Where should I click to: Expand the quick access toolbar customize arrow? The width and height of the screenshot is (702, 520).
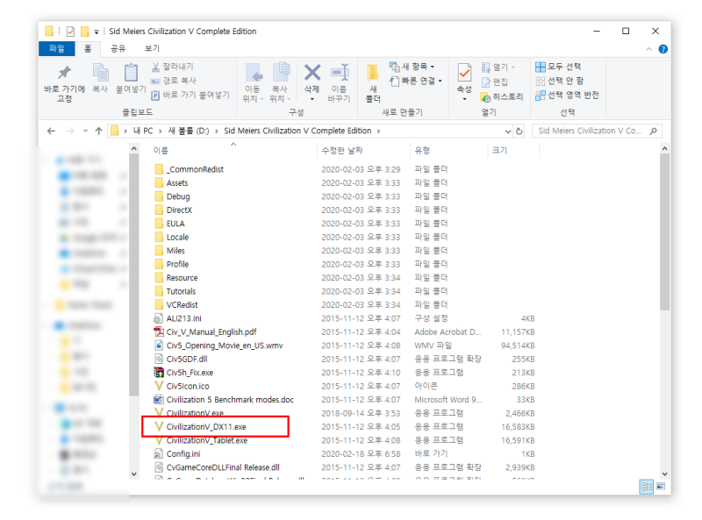point(97,32)
